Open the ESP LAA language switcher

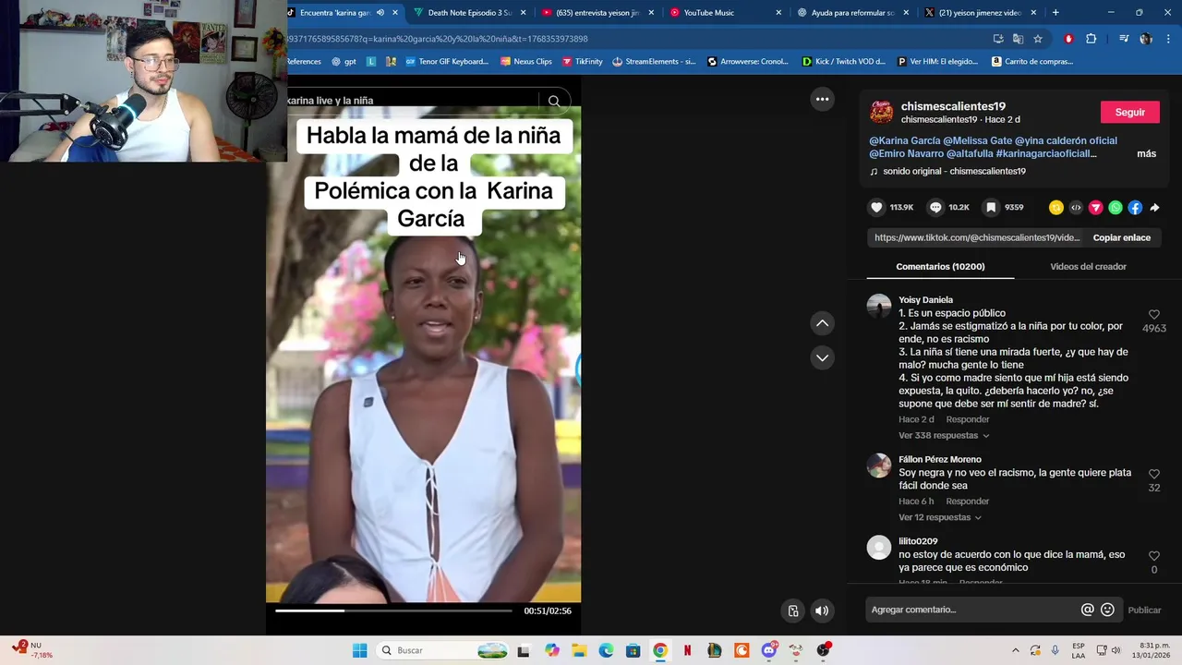coord(1079,650)
